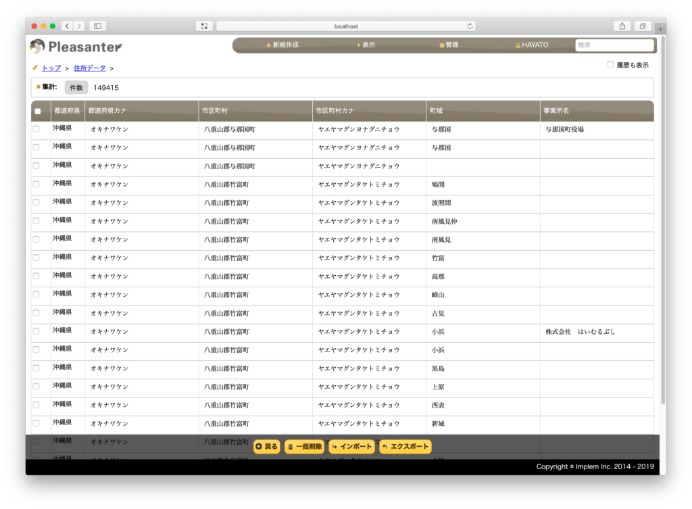Sort by 市区町村 column header
692x509 pixels.
coord(255,111)
